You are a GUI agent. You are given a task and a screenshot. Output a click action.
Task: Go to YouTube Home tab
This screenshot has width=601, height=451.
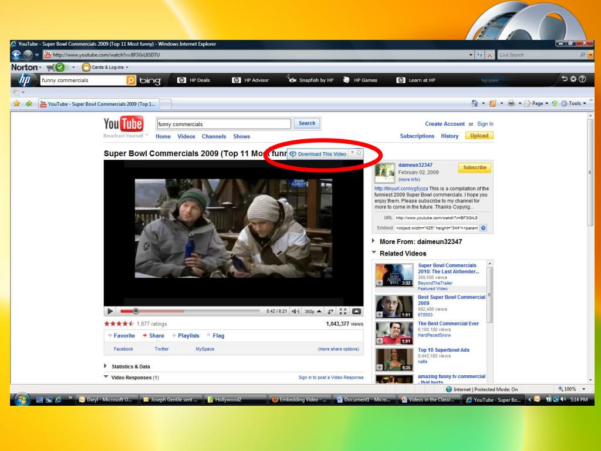click(x=163, y=136)
